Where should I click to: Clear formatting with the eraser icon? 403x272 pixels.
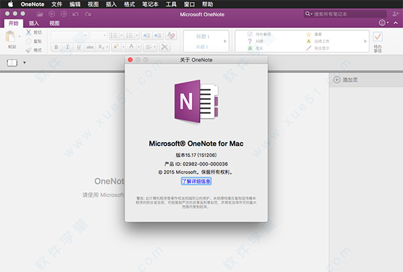click(171, 36)
